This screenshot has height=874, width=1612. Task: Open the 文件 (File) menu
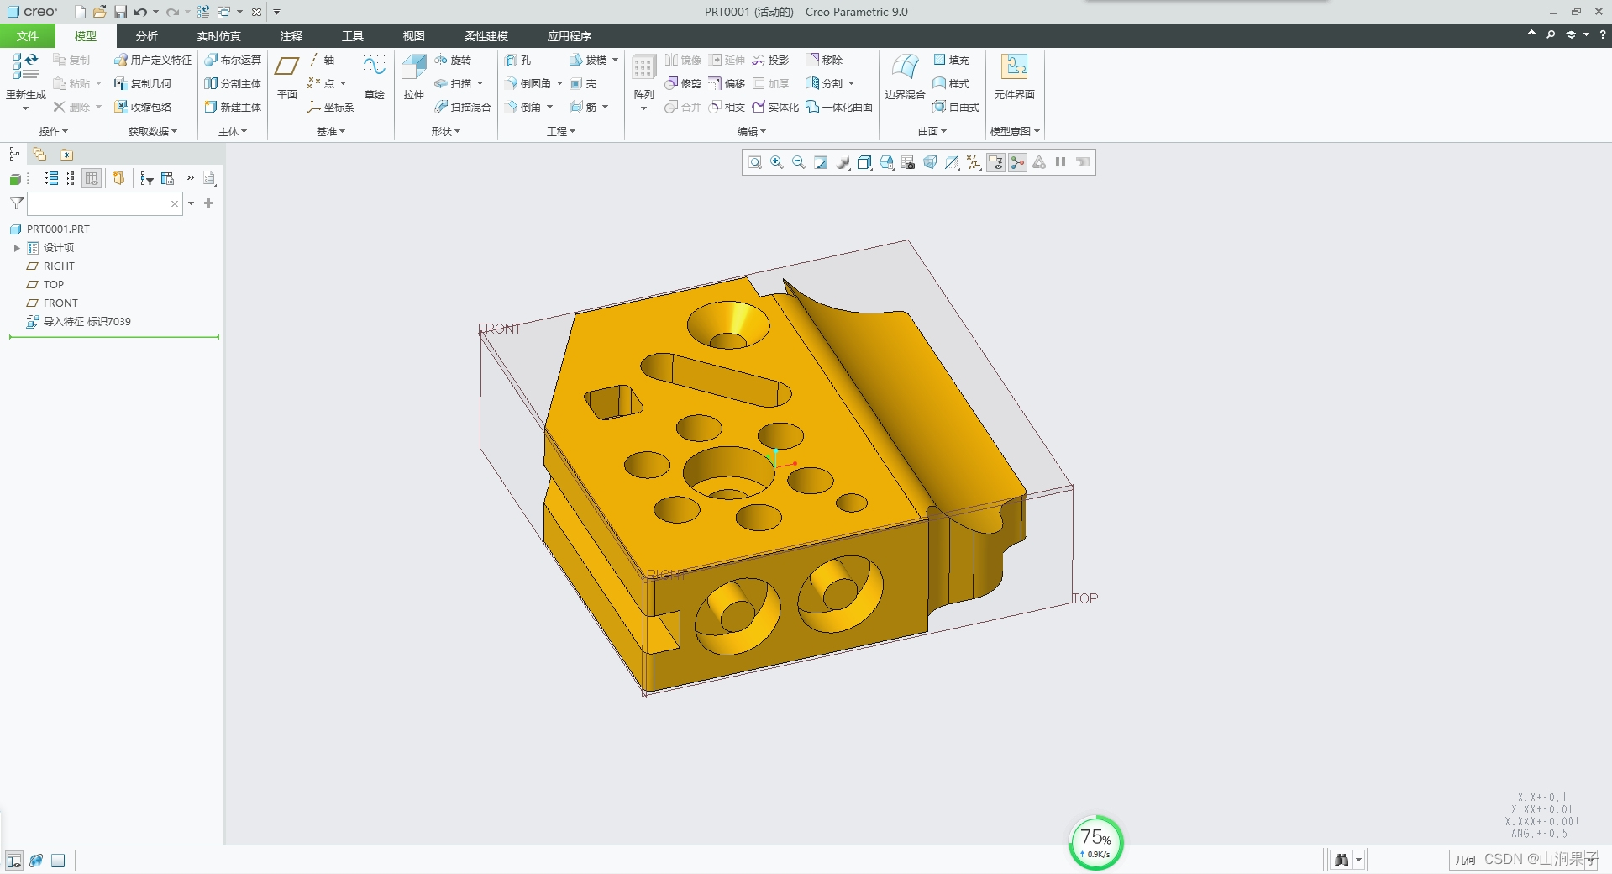(28, 36)
